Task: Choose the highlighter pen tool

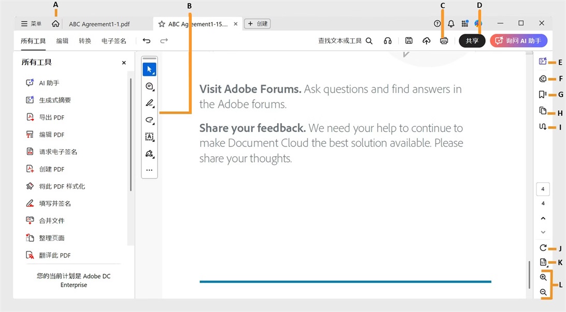Action: click(x=149, y=103)
